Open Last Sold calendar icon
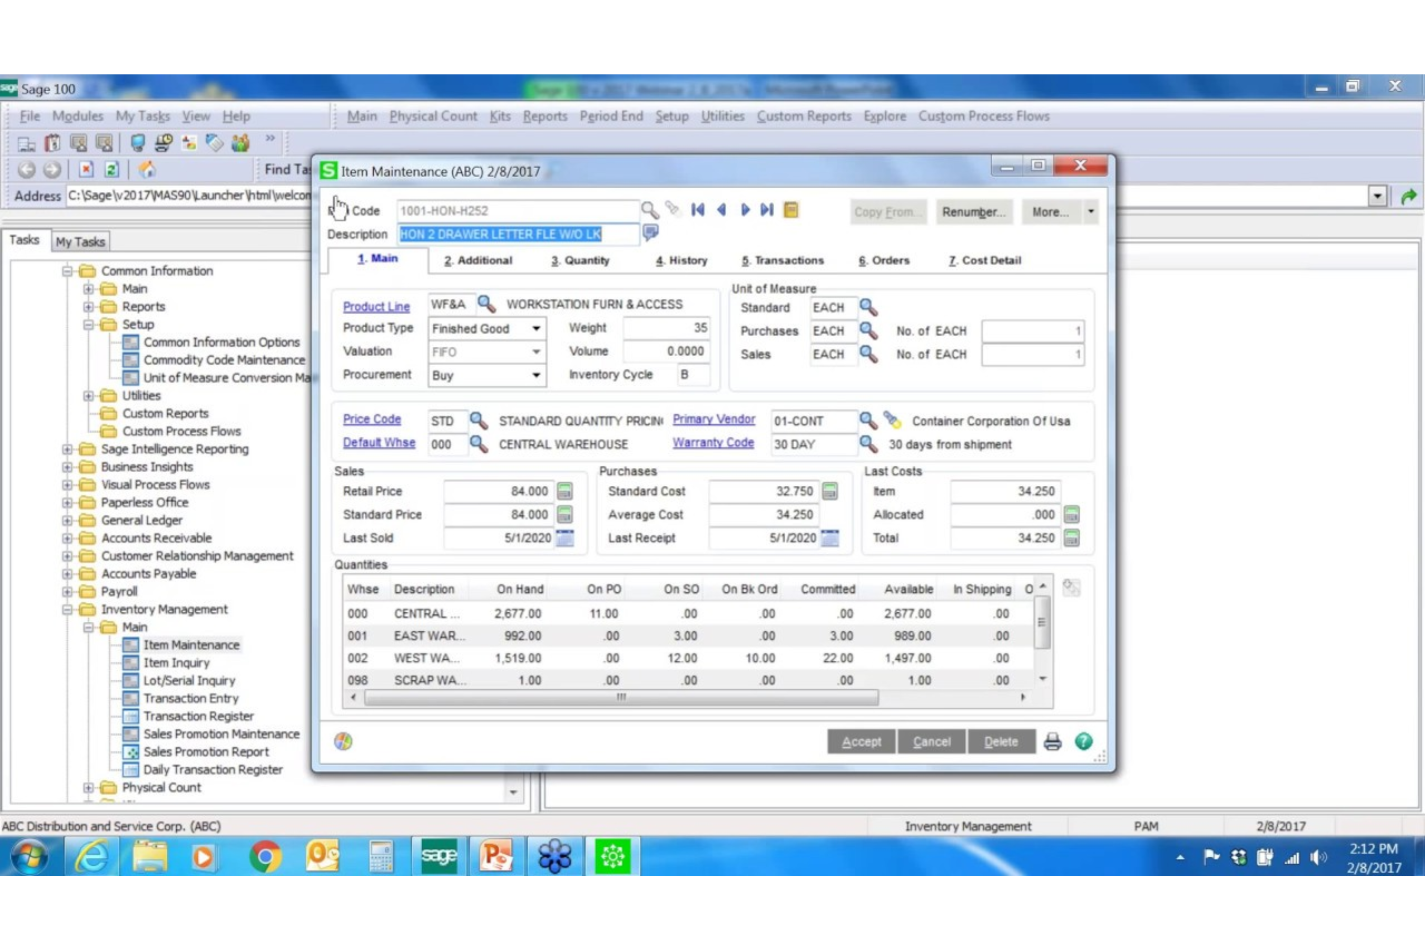Screen dimensions: 1425x950 (565, 538)
